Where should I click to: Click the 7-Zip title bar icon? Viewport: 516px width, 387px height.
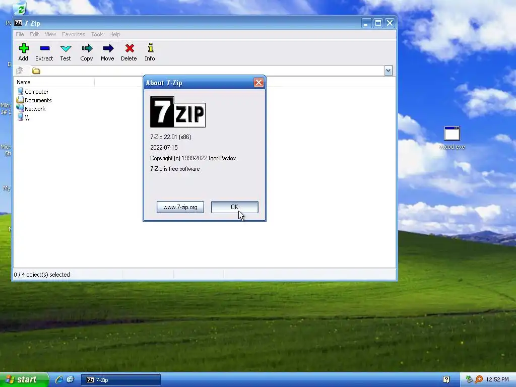(x=18, y=23)
